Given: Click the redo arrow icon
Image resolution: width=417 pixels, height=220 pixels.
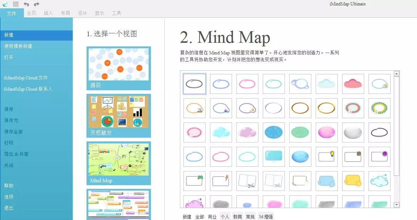Looking at the screenshot, I should coord(37,4).
